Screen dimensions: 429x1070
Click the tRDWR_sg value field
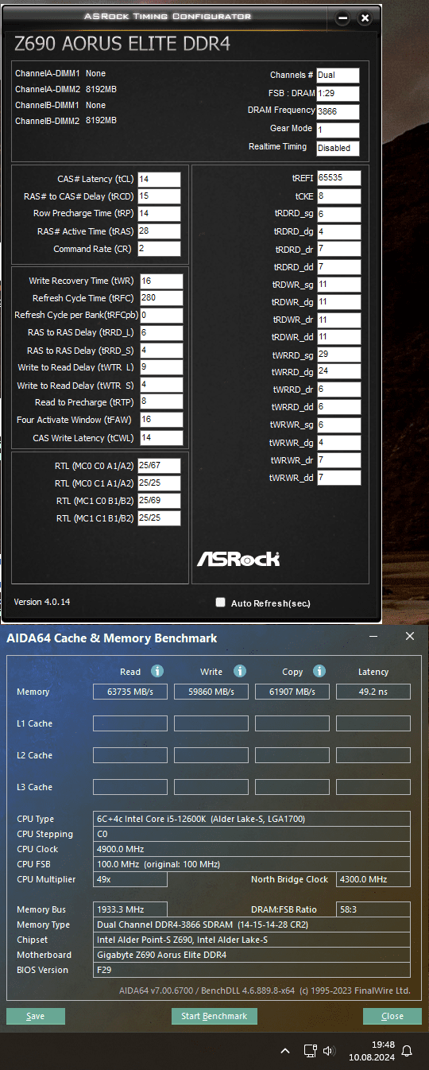339,285
